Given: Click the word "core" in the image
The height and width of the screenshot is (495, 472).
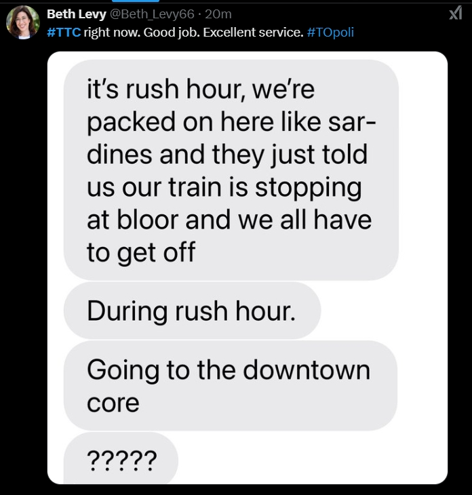Looking at the screenshot, I should coord(113,403).
